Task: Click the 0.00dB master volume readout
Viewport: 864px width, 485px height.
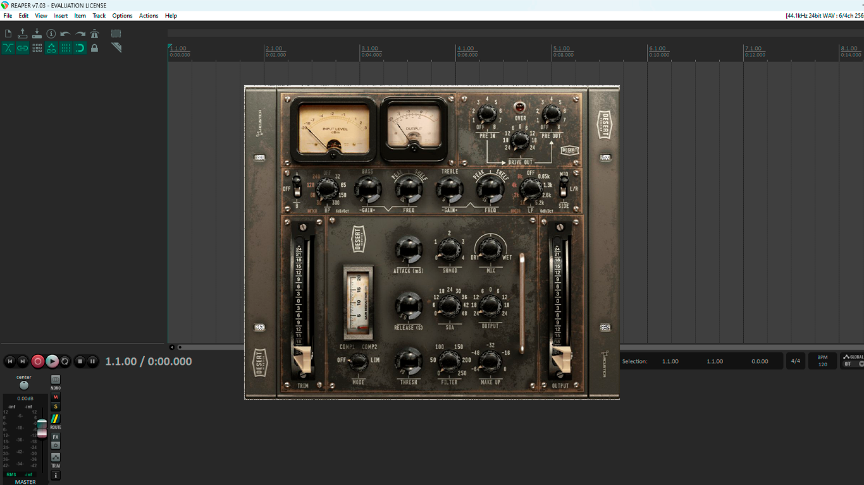Action: 25,398
